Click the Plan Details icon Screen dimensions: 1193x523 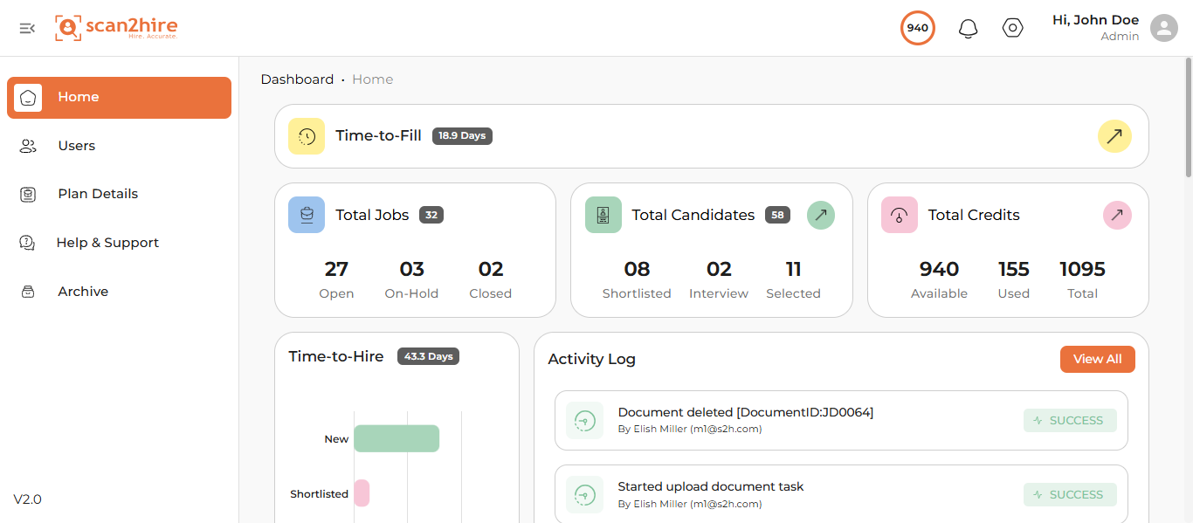28,194
